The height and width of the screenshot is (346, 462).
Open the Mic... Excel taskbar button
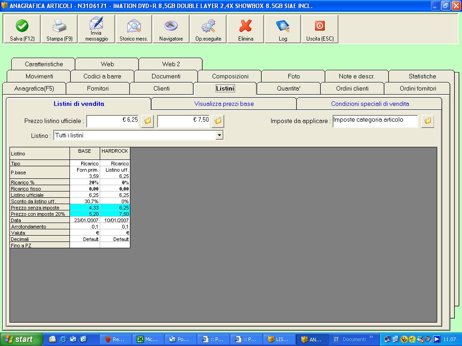tap(148, 339)
